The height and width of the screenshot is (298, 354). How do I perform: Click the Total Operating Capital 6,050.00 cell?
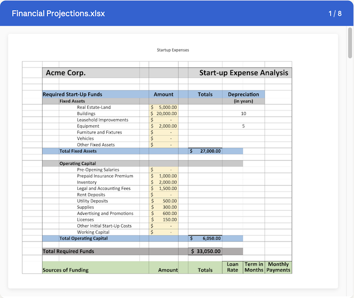[x=205, y=238]
